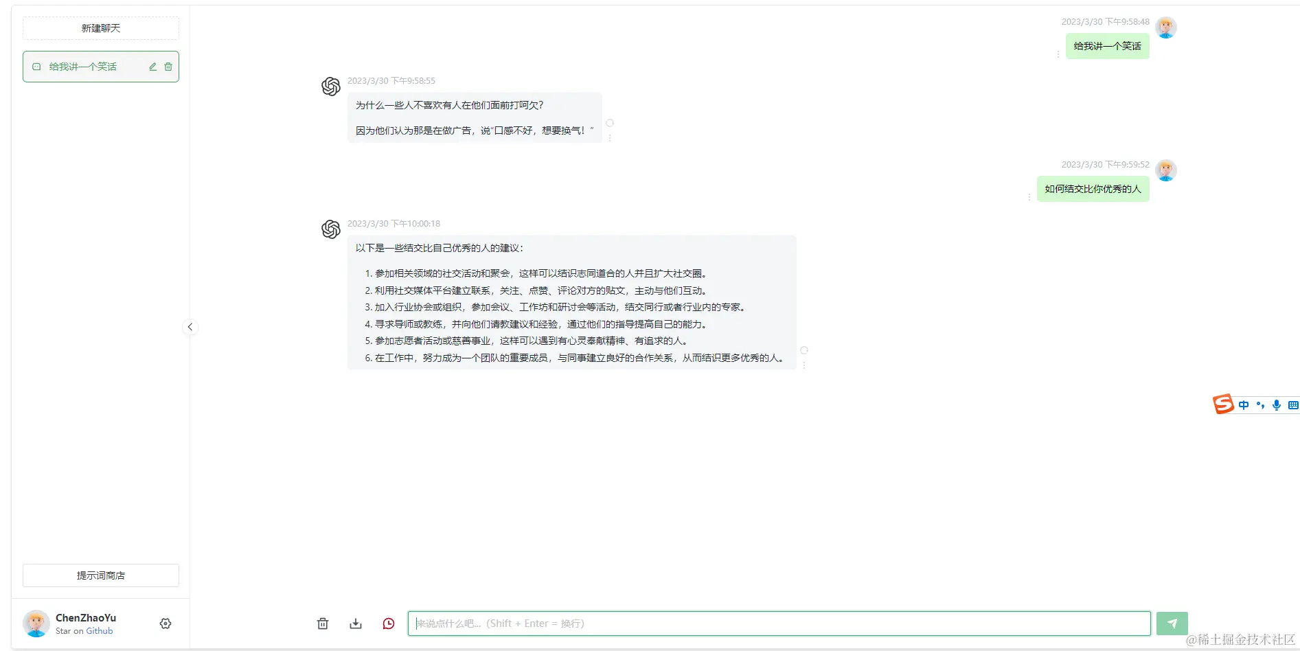Click the Sogou input method logo
The width and height of the screenshot is (1300, 651).
(1222, 404)
